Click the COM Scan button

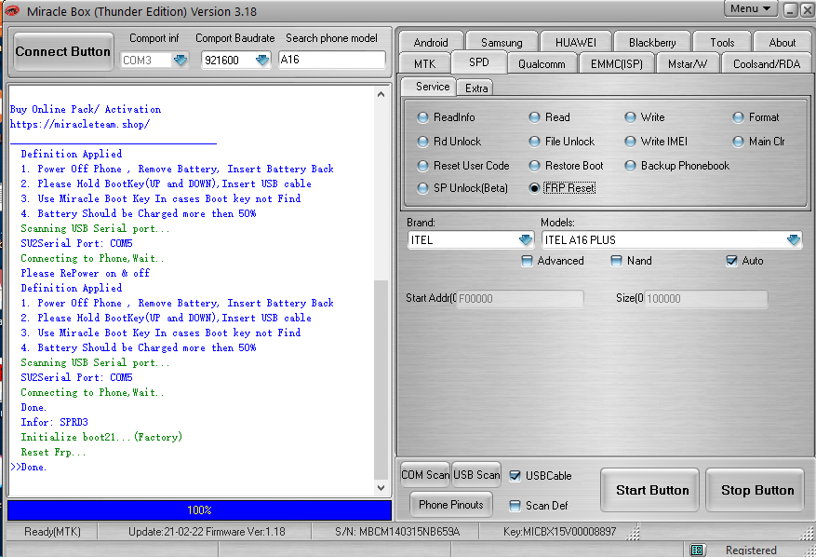click(x=425, y=475)
